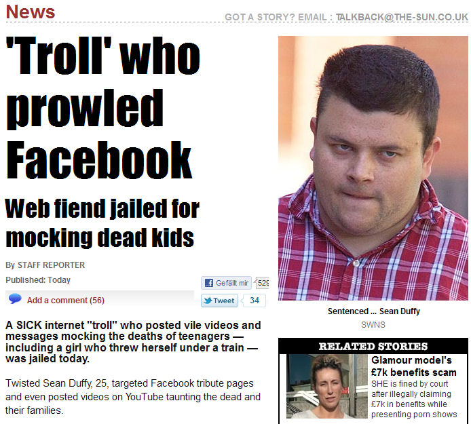This screenshot has width=471, height=424.
Task: Click the tweet count bubble showing 34
Action: pyautogui.click(x=254, y=301)
